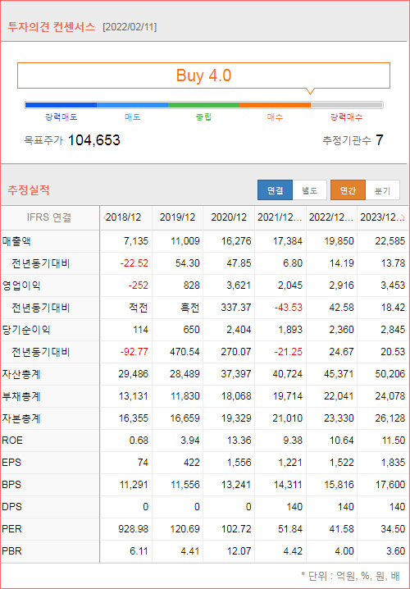Click the green 중립 bar segment
The height and width of the screenshot is (589, 410).
pyautogui.click(x=204, y=105)
